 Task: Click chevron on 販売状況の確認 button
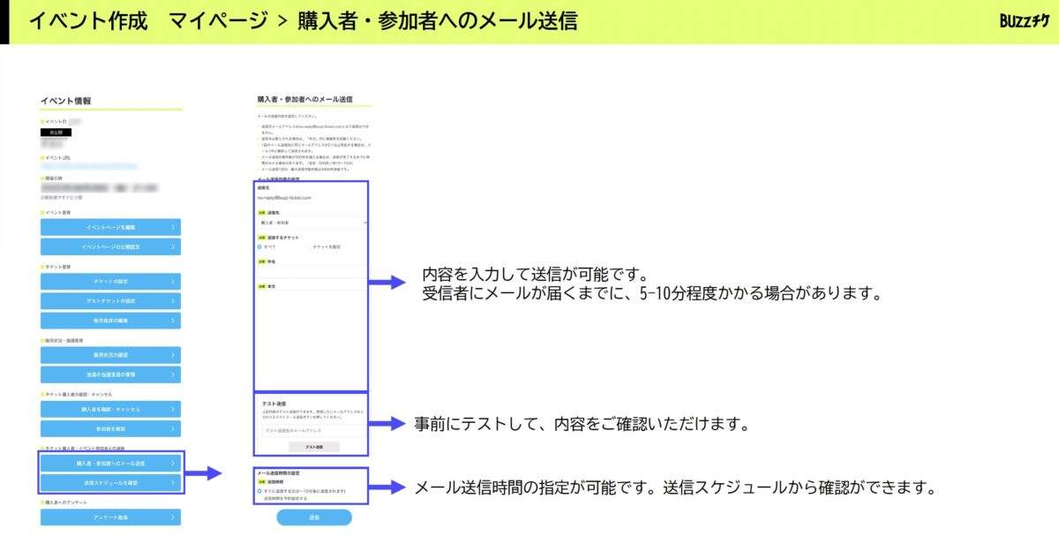(173, 355)
